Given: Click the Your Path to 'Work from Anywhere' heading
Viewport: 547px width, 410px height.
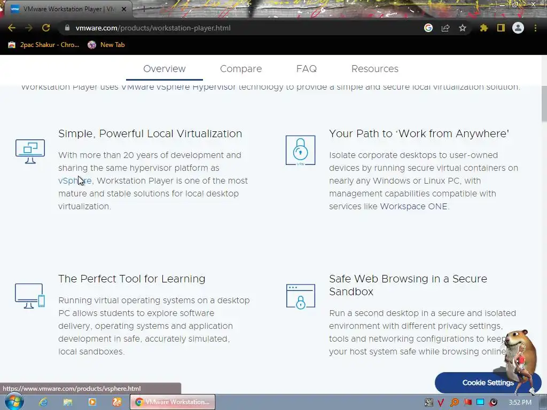Looking at the screenshot, I should 419,133.
